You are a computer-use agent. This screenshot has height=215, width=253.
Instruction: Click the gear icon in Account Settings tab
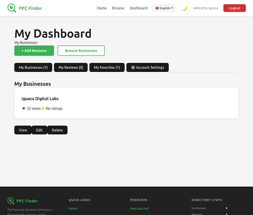click(133, 68)
